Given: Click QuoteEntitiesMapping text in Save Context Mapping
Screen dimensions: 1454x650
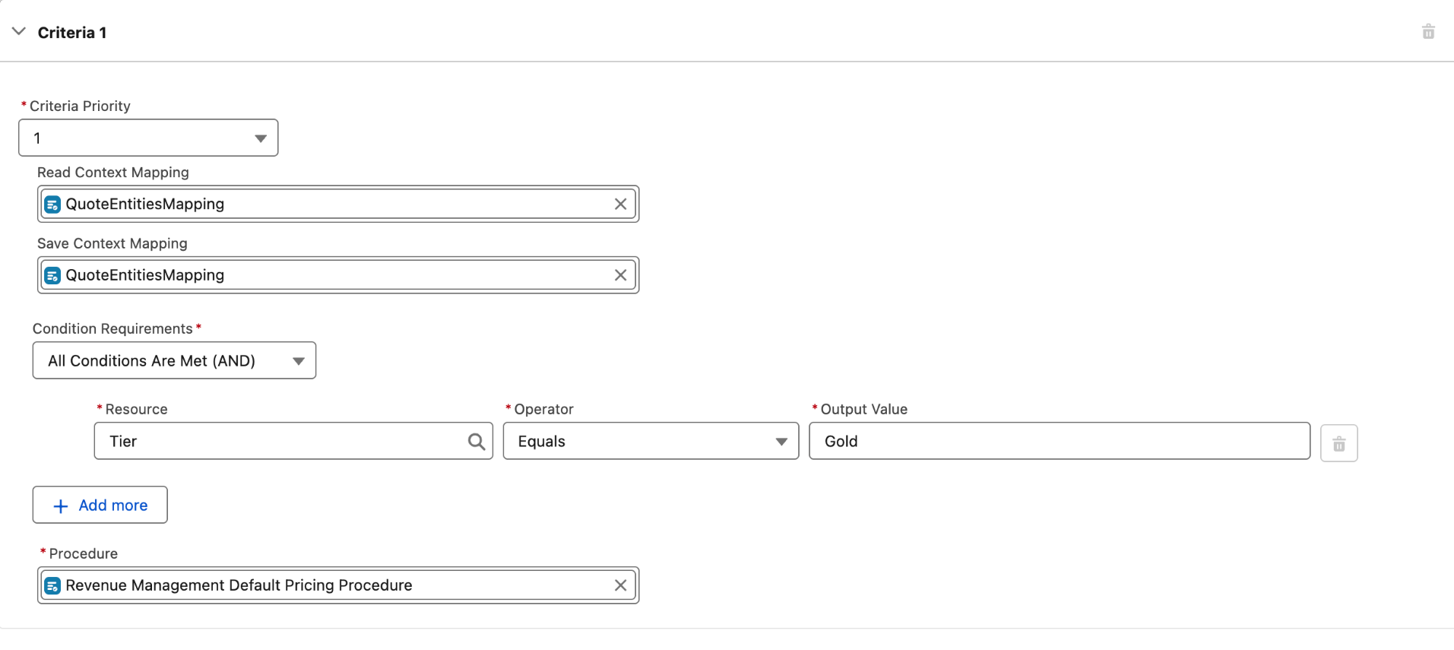Looking at the screenshot, I should pos(145,275).
